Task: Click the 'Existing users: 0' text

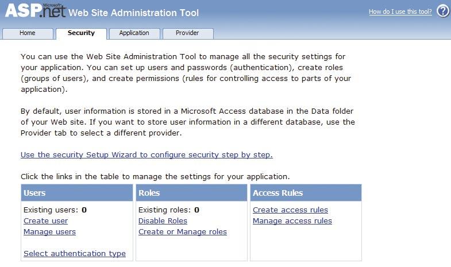Action: point(55,210)
